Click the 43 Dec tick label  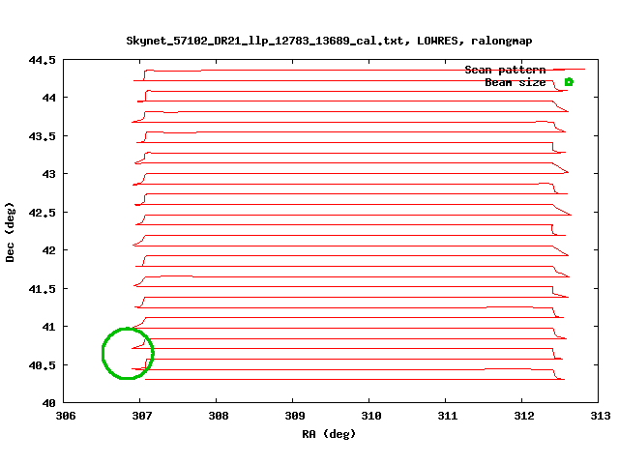point(48,174)
